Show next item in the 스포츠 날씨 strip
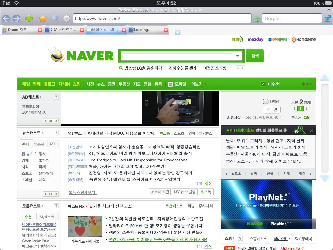The width and height of the screenshot is (333, 250). point(310,174)
